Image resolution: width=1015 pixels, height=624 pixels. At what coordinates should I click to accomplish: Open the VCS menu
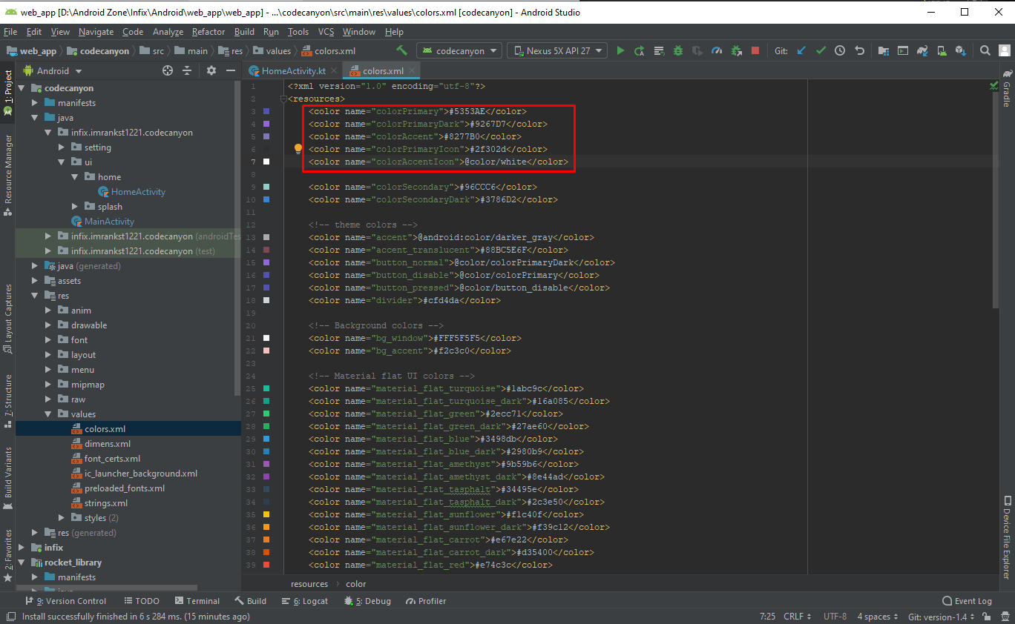coord(327,32)
